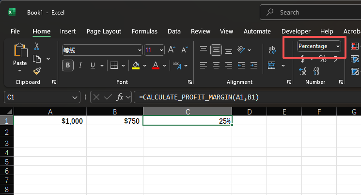
Task: Apply the yellow fill color bucket
Action: [136, 65]
